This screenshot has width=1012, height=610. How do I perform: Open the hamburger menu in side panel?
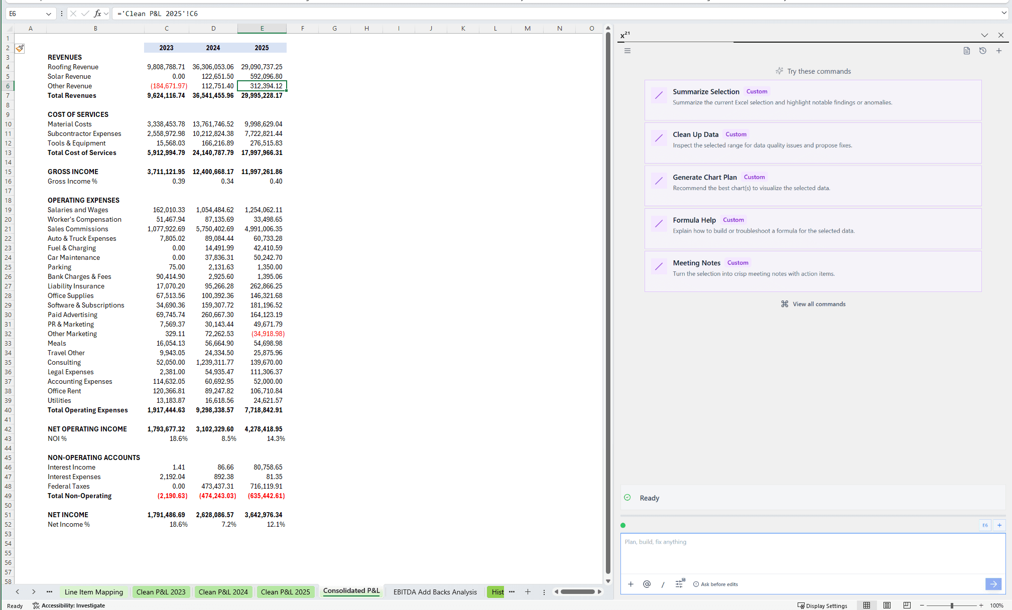[x=627, y=51]
